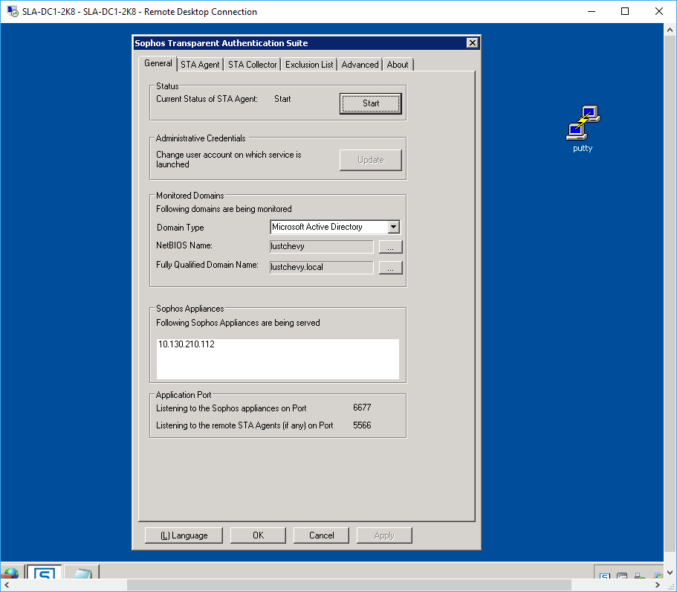Click the Remote Desktop Connection title icon

[x=13, y=11]
